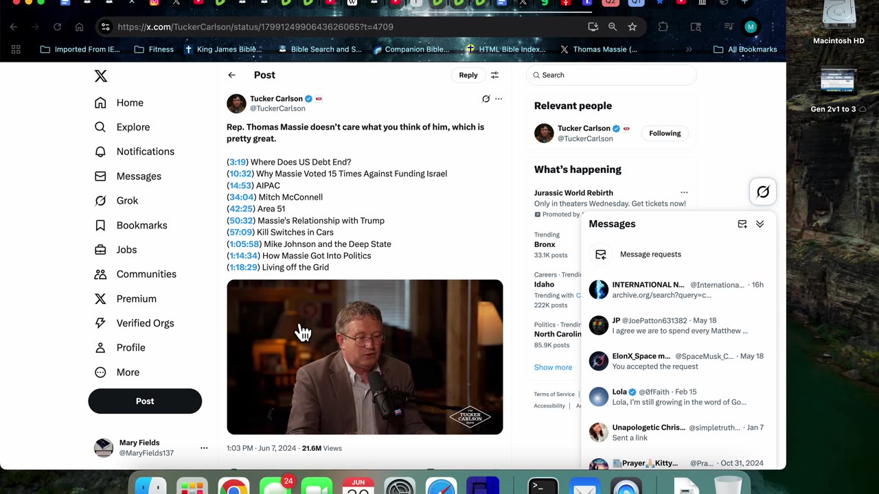
Task: Click Chrome home button
Action: tap(80, 27)
